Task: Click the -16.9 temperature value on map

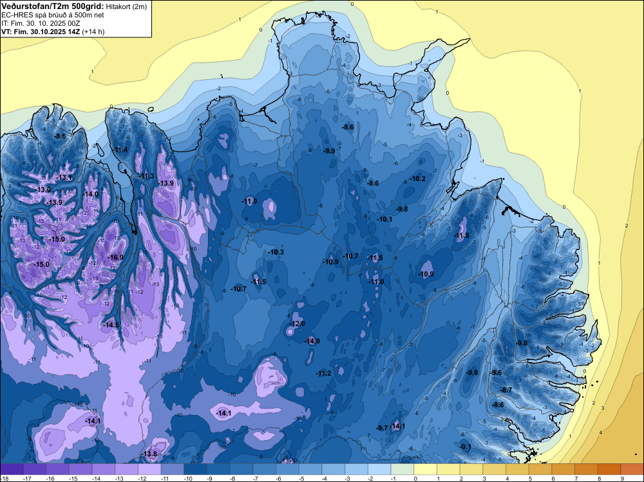Action: point(115,257)
